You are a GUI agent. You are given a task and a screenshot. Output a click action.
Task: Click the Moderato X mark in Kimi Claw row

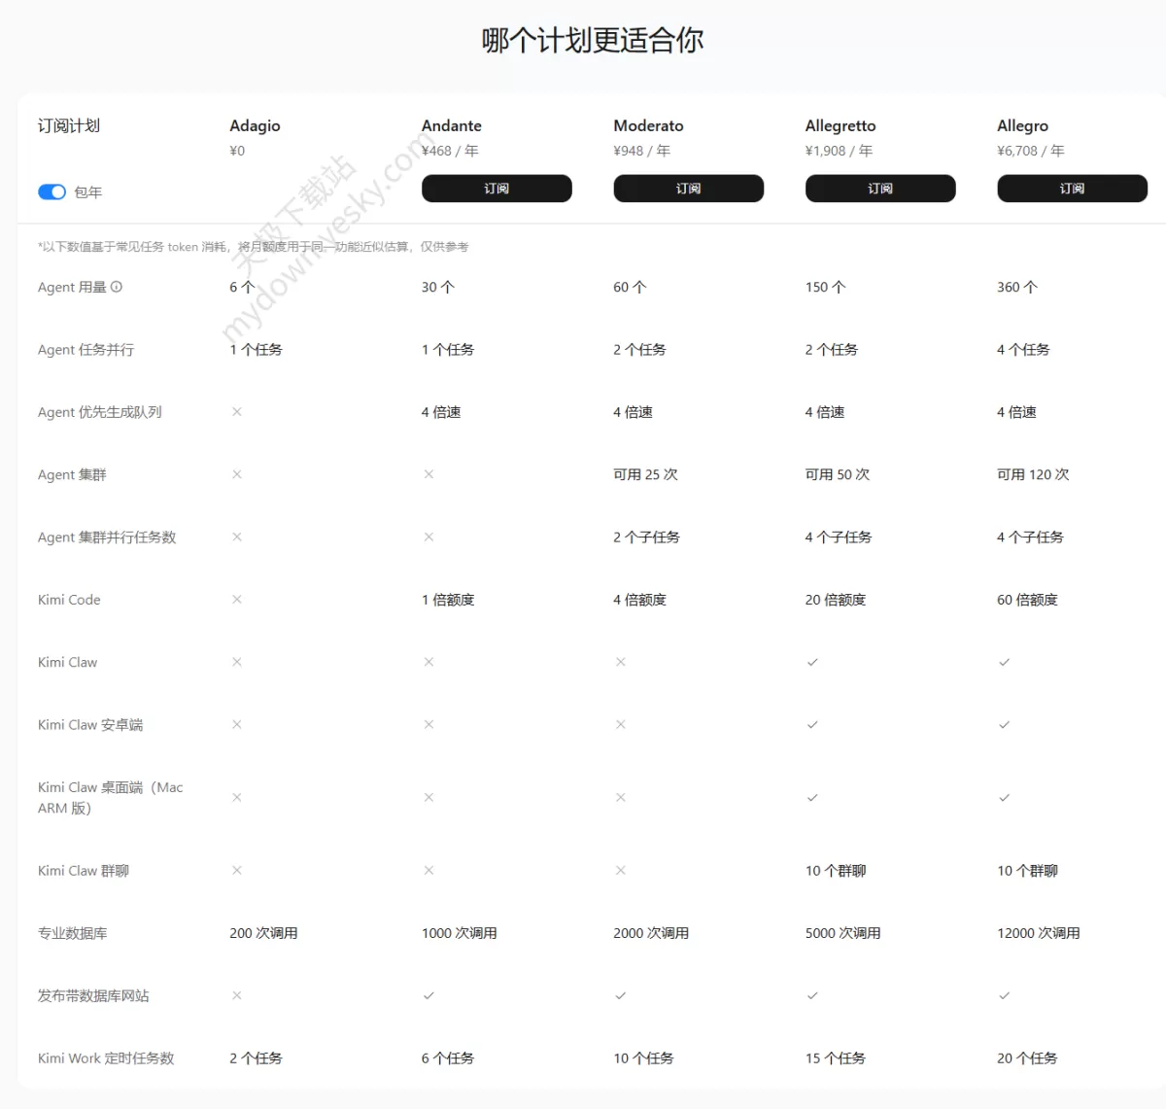tap(620, 662)
